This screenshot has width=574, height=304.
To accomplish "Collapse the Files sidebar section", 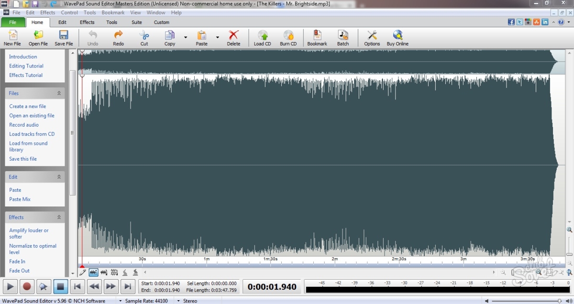I will coord(59,93).
